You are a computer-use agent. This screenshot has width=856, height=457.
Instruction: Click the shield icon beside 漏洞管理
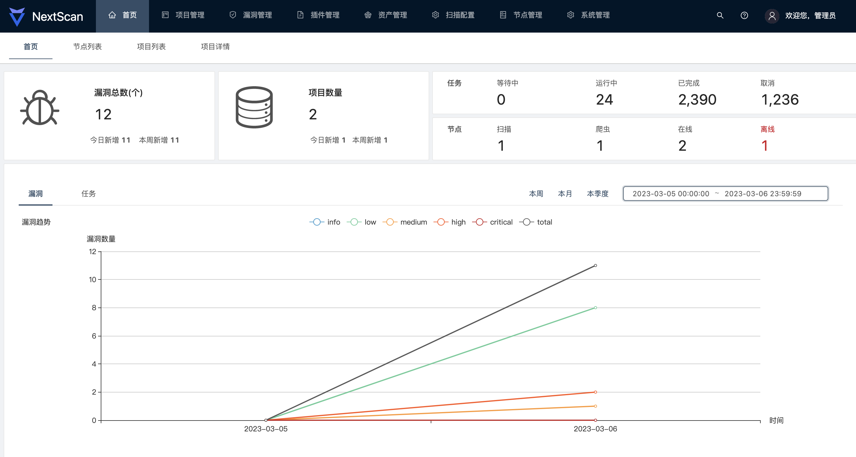click(233, 15)
